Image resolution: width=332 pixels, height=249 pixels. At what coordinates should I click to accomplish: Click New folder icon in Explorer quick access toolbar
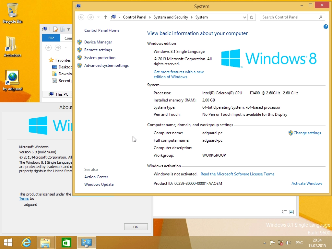coord(63,29)
